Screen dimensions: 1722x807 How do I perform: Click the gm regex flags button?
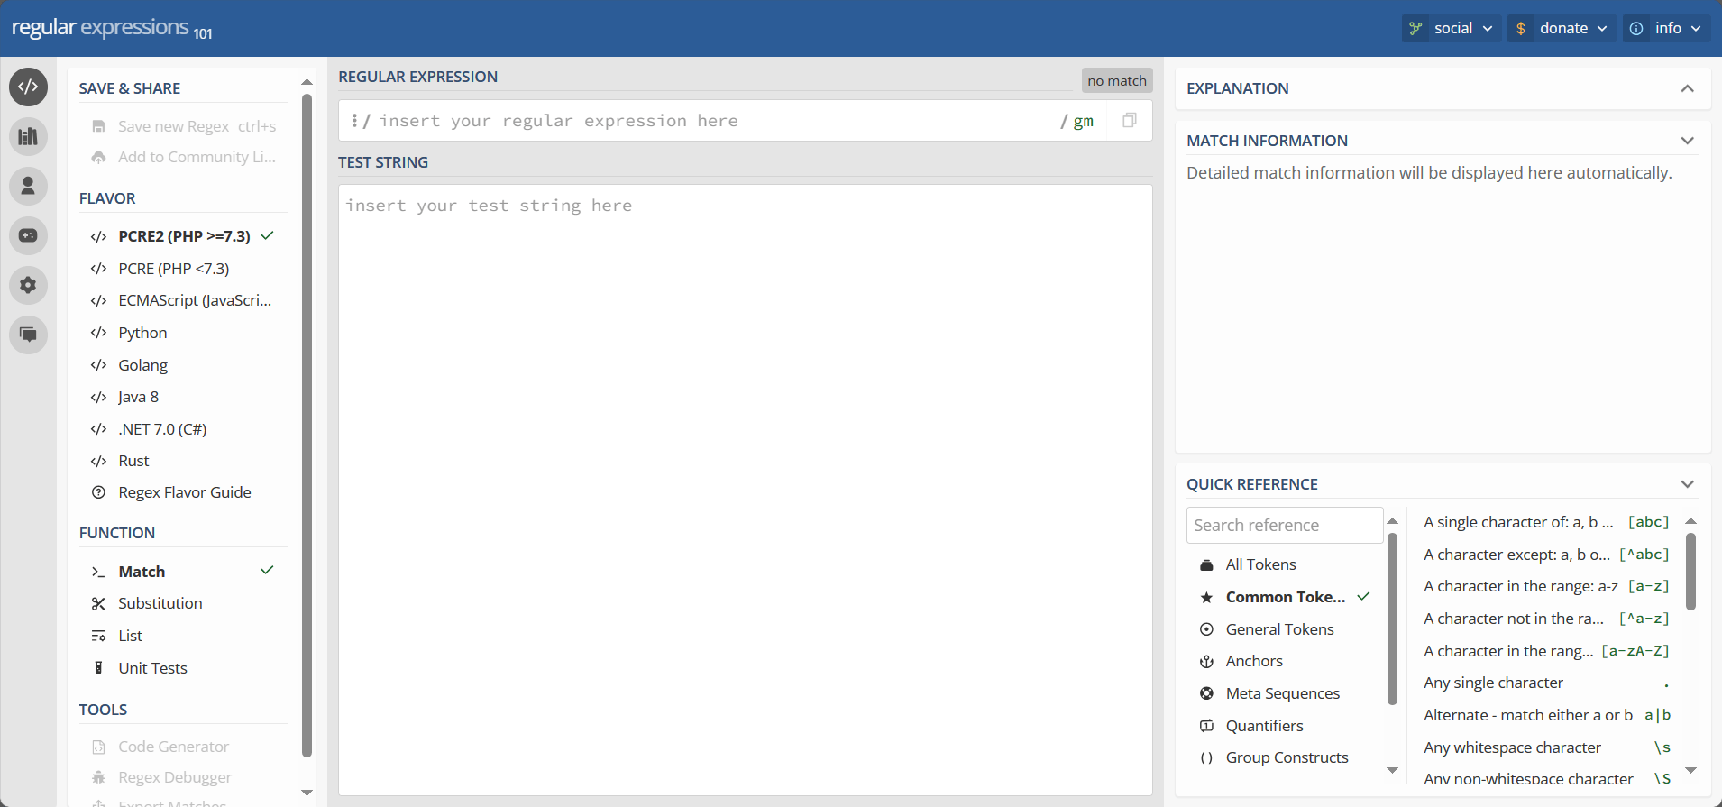pyautogui.click(x=1083, y=121)
